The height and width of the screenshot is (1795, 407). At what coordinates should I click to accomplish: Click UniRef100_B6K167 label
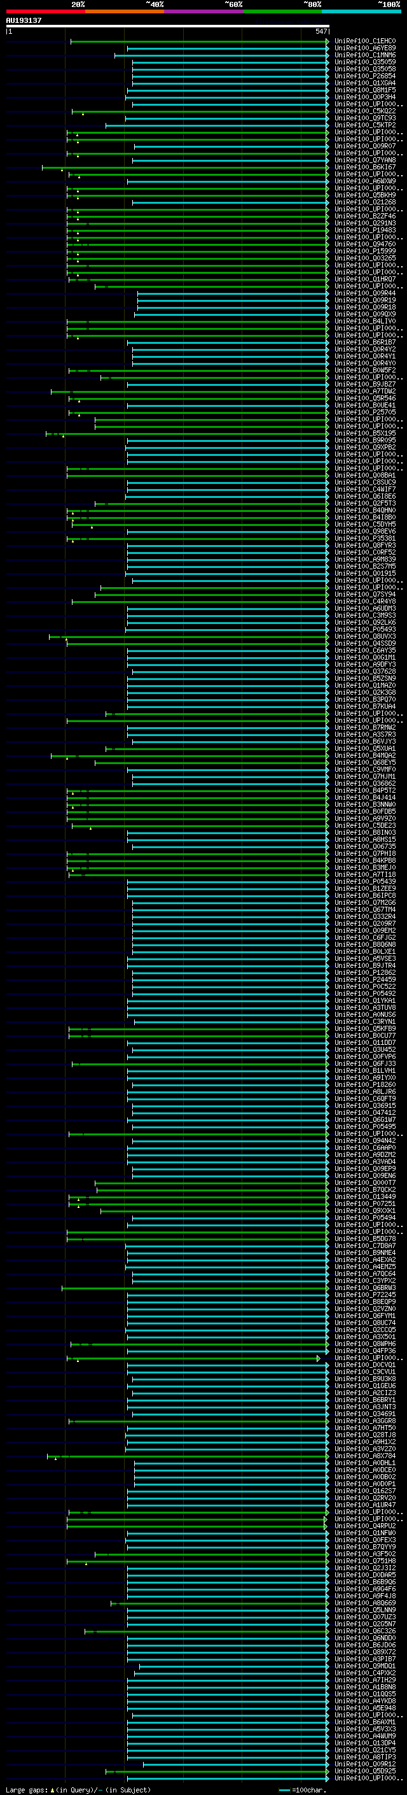(x=365, y=167)
